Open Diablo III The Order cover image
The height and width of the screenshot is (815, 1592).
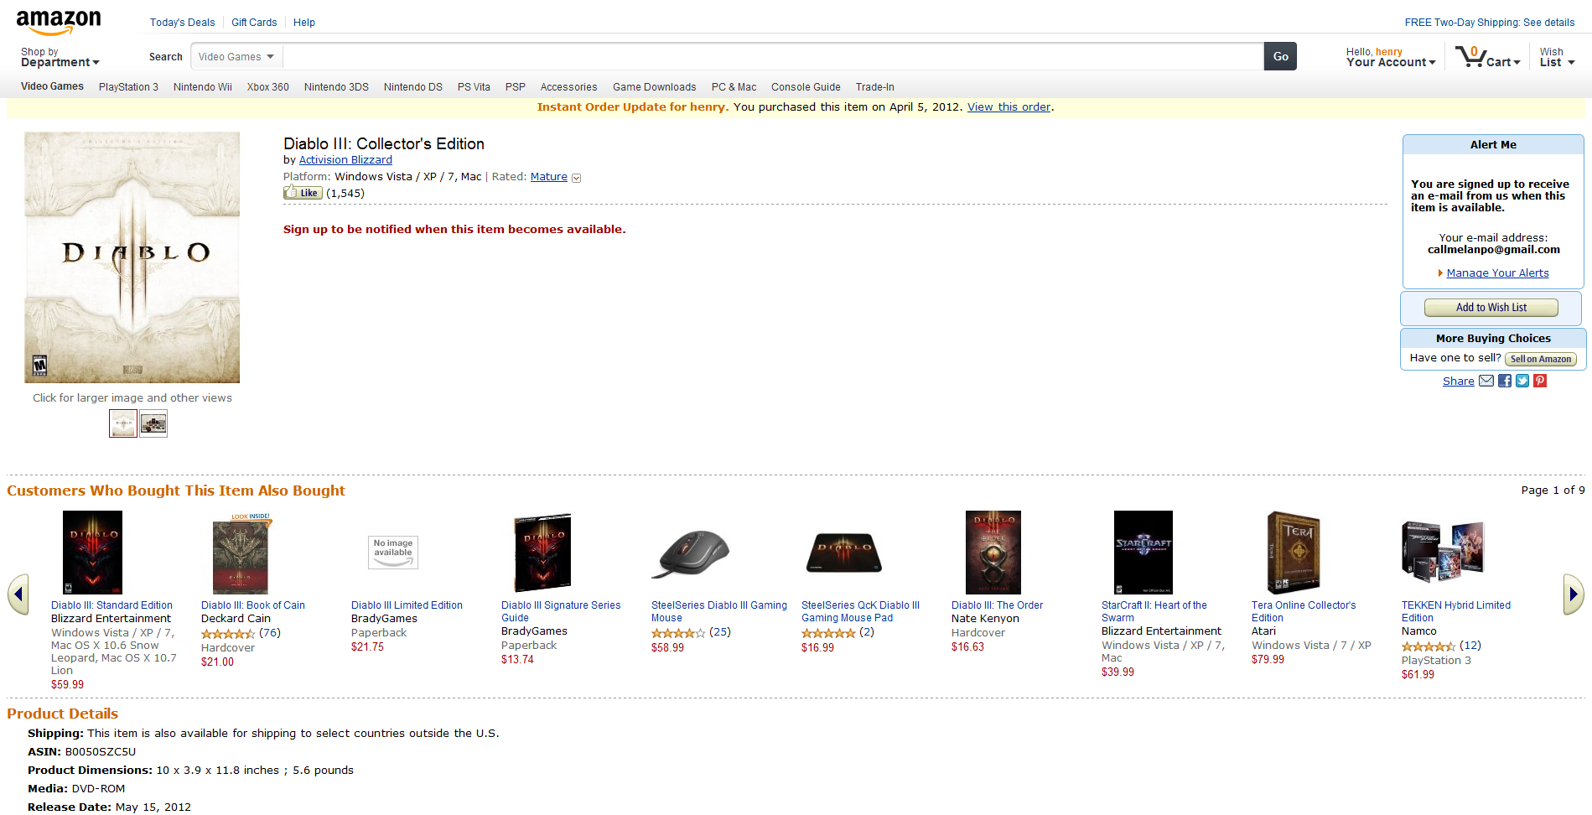point(993,553)
